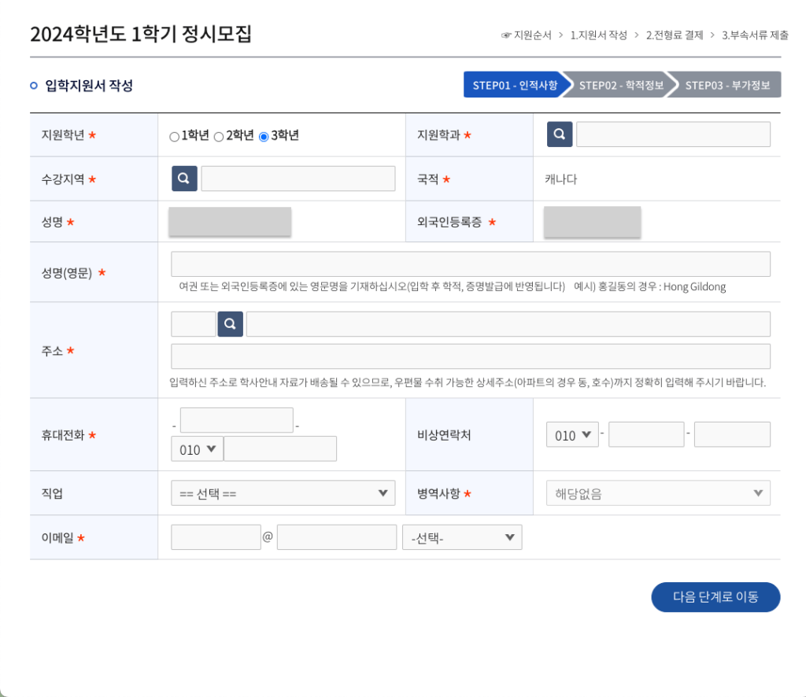Click the main address field beside postcode search
The image size is (806, 697).
pyautogui.click(x=508, y=324)
